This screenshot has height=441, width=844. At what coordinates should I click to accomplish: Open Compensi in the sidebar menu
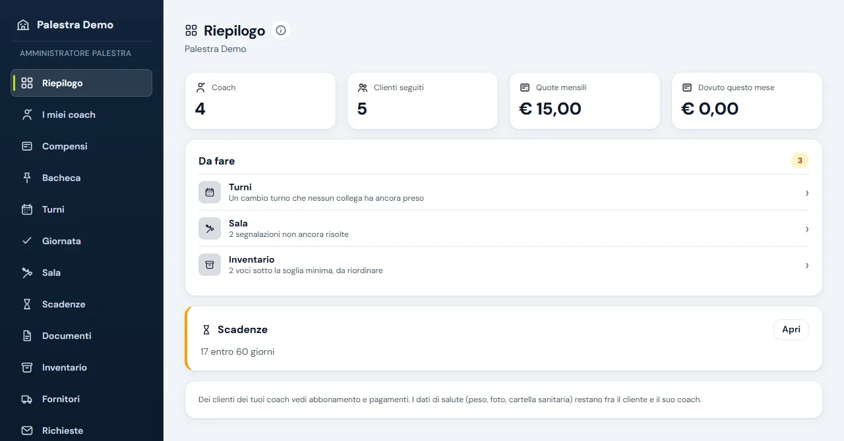pos(82,146)
